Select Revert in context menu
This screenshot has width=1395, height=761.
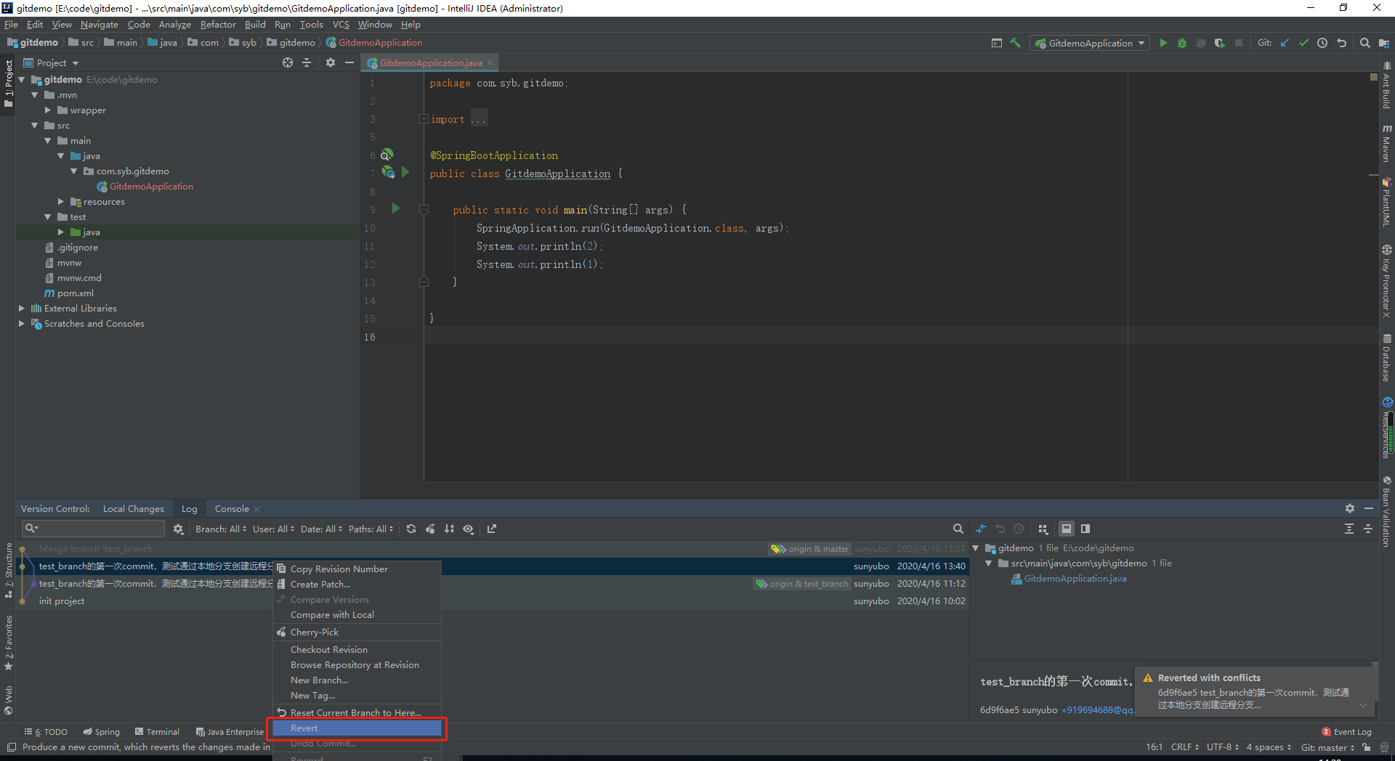[357, 728]
